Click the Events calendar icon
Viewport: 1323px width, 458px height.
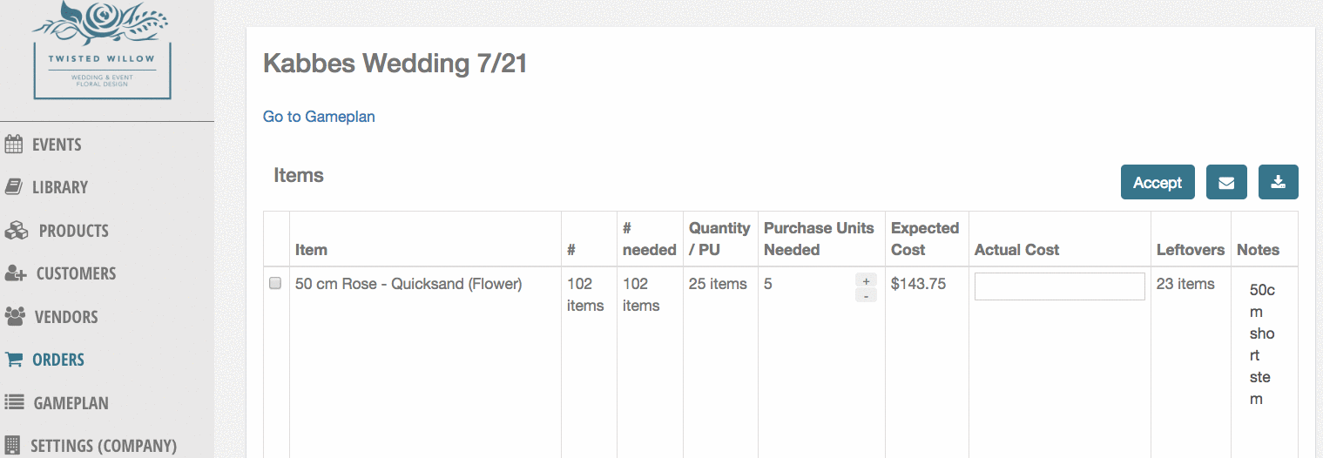point(14,145)
